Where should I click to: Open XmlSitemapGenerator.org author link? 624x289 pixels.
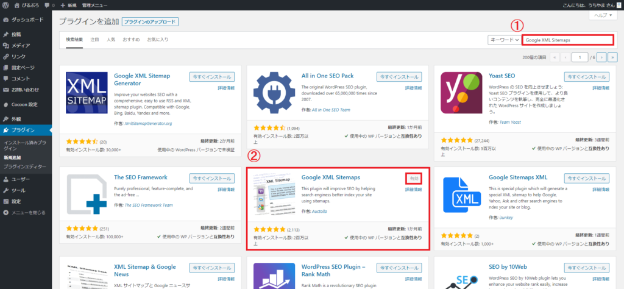pos(149,123)
